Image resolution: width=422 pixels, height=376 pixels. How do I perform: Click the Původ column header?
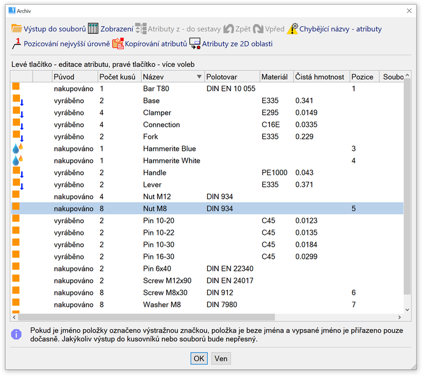pos(74,77)
